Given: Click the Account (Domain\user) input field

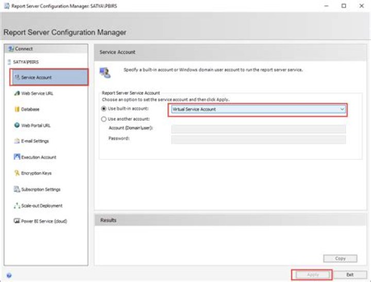Looking at the screenshot, I should click(x=258, y=129).
